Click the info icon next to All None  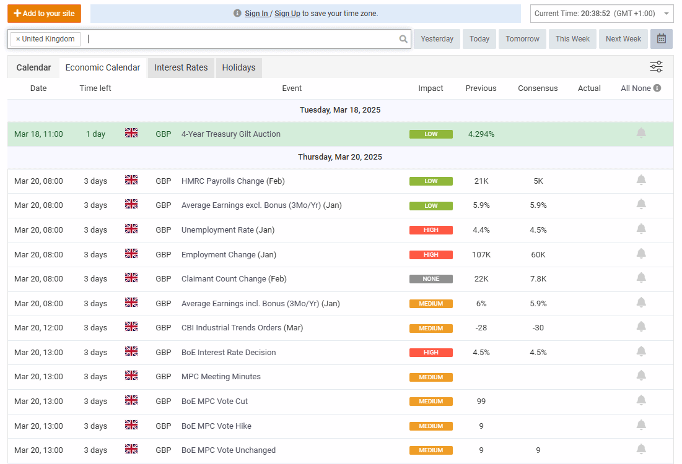[657, 88]
